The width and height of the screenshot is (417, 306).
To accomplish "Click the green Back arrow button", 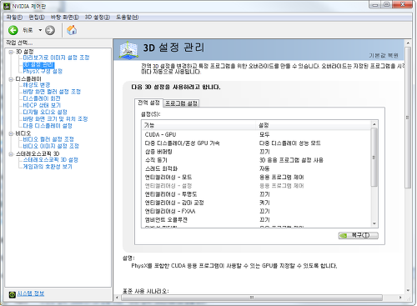I will click(13, 30).
